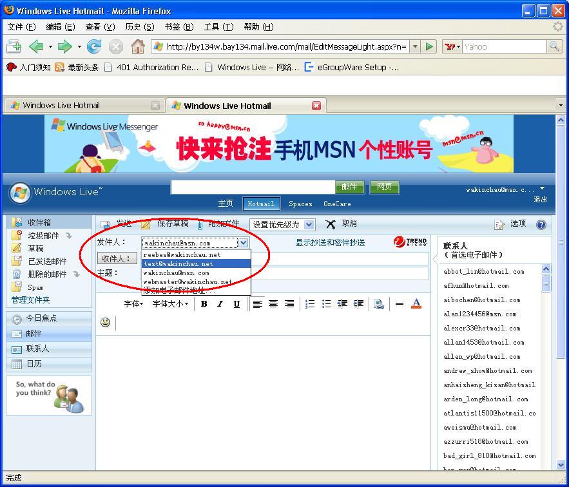Open the 日历 calendar section
The width and height of the screenshot is (569, 487).
49,364
